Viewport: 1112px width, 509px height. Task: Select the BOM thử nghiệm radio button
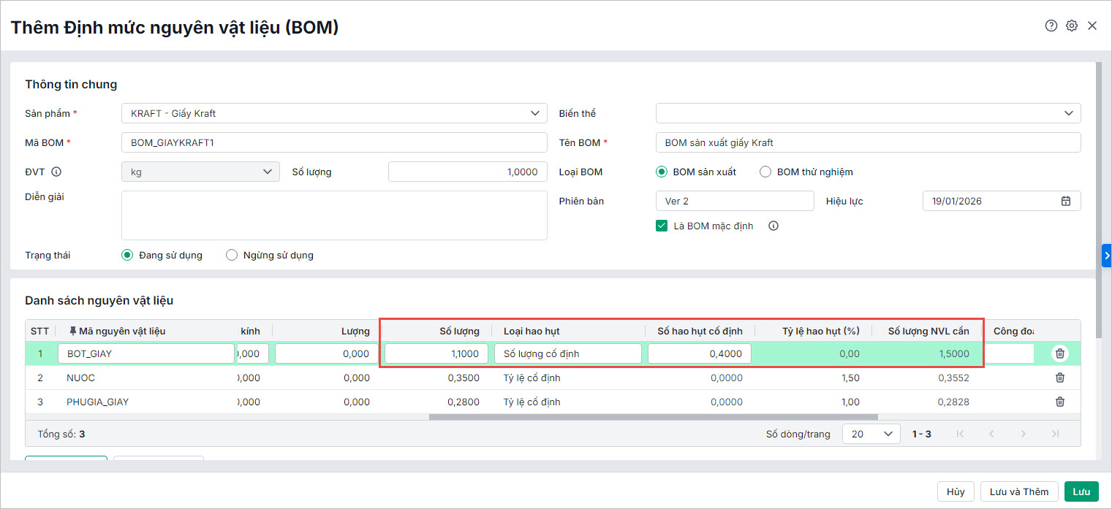click(x=765, y=172)
